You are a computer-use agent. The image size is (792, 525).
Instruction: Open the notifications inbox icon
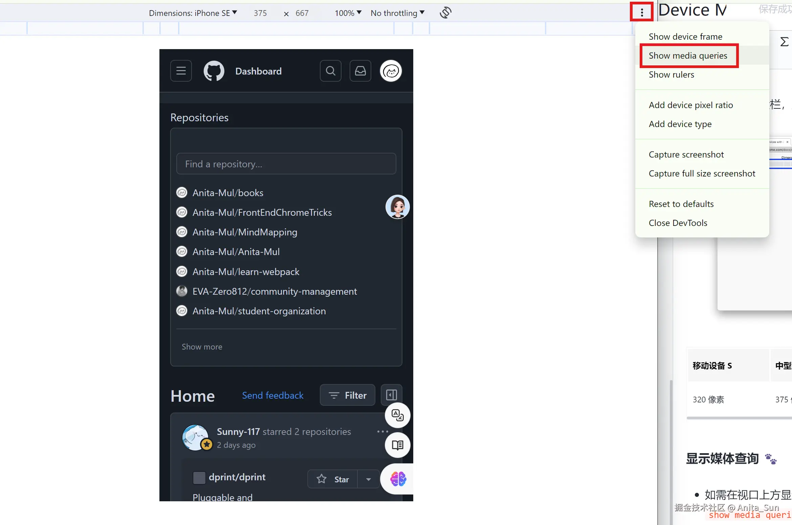pos(360,71)
